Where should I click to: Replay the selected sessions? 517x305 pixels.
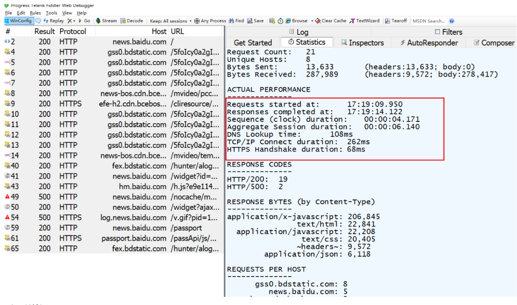coord(53,21)
